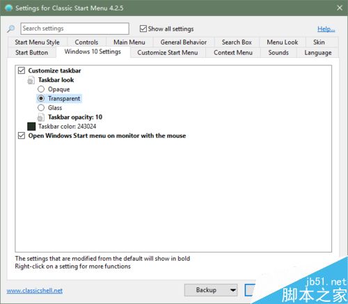Click the Taskbar opacity settings icon
348x304 pixels.
(41, 118)
